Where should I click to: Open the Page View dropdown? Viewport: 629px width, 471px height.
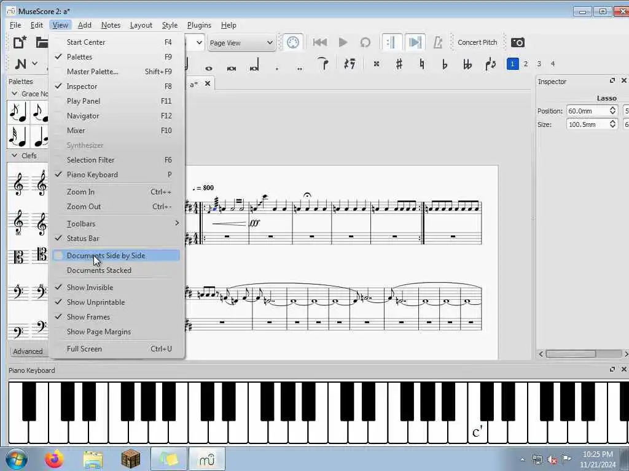241,42
